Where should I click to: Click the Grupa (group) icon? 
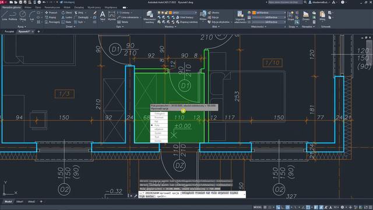click(291, 16)
